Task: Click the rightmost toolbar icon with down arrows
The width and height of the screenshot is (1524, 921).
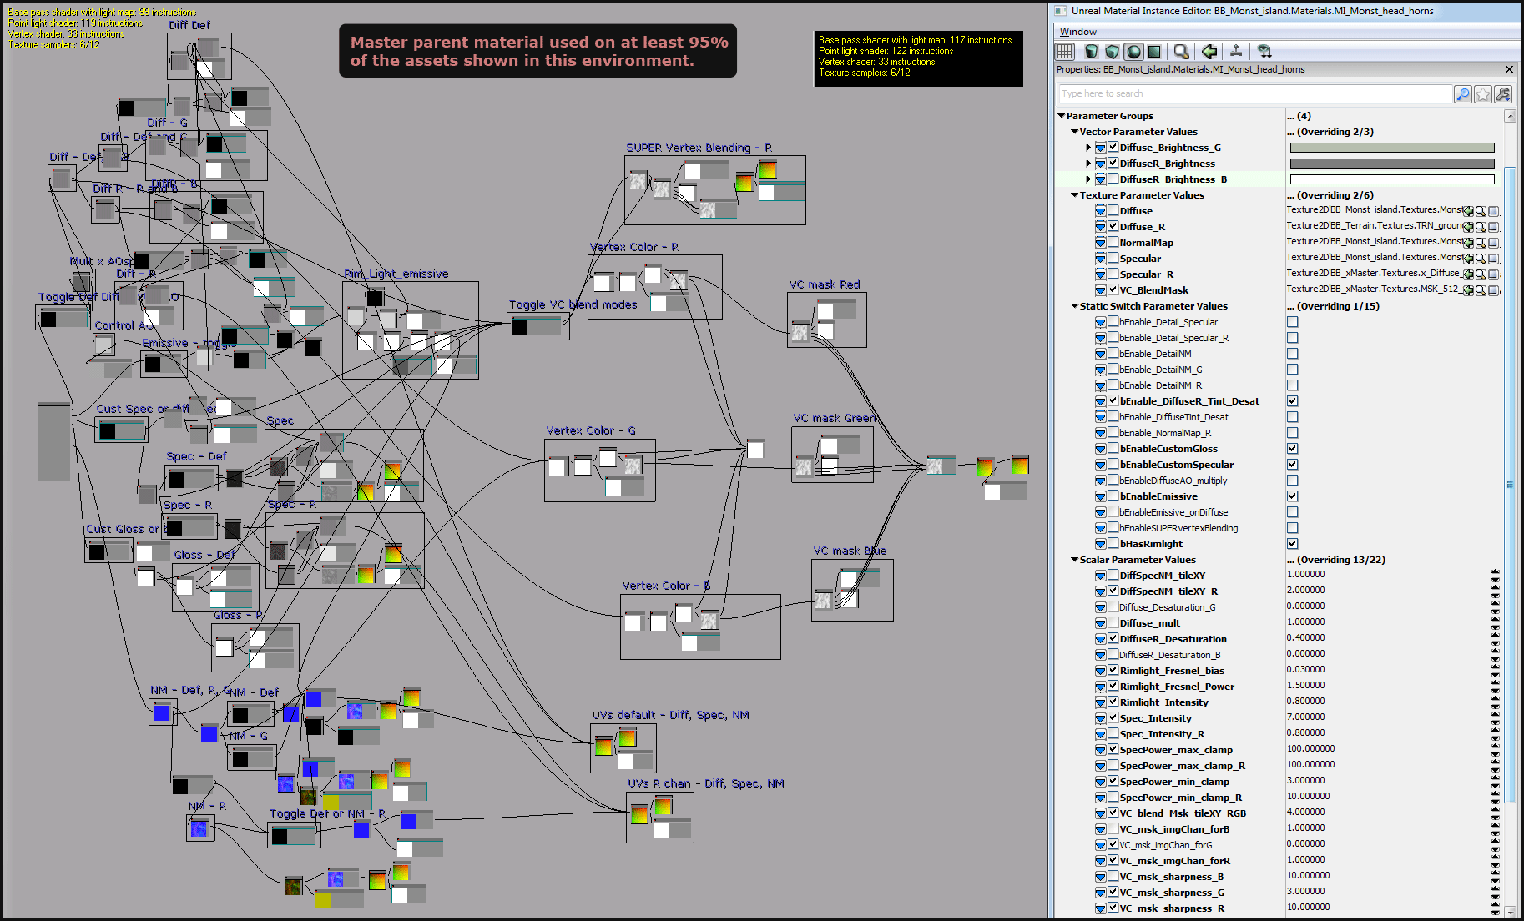Action: tap(1264, 52)
